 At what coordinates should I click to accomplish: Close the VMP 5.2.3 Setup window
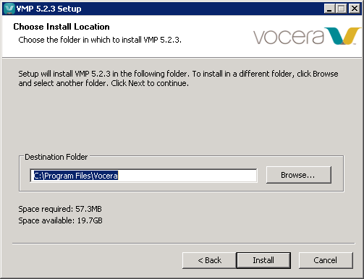click(x=355, y=9)
